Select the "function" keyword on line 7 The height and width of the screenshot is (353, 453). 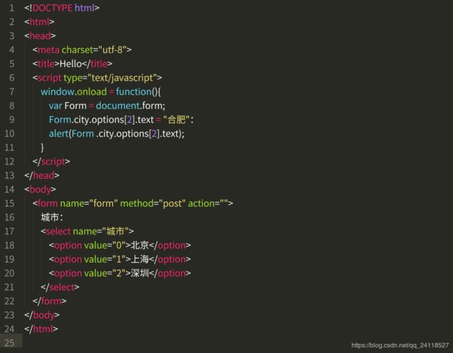pyautogui.click(x=134, y=91)
